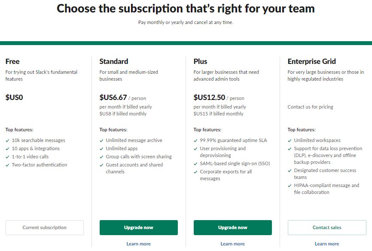The height and width of the screenshot is (251, 372).
Task: Click the page title about choosing subscription
Action: click(x=186, y=9)
